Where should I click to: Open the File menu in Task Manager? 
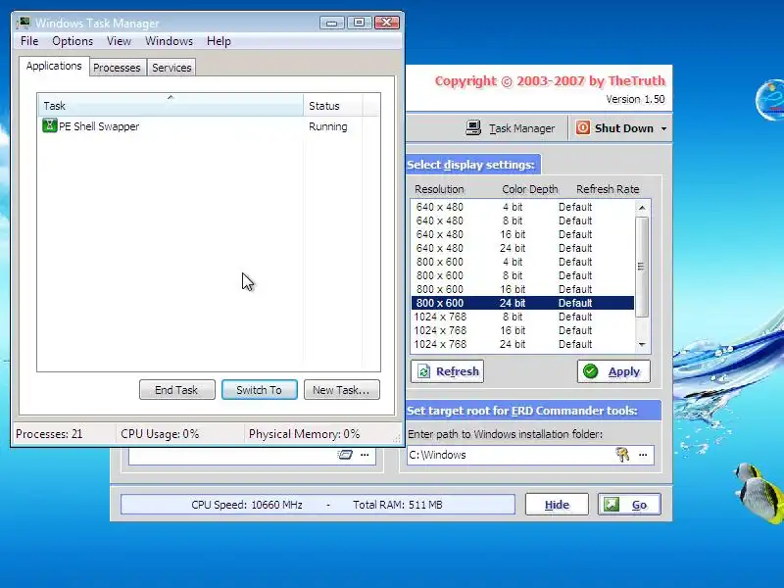[29, 41]
